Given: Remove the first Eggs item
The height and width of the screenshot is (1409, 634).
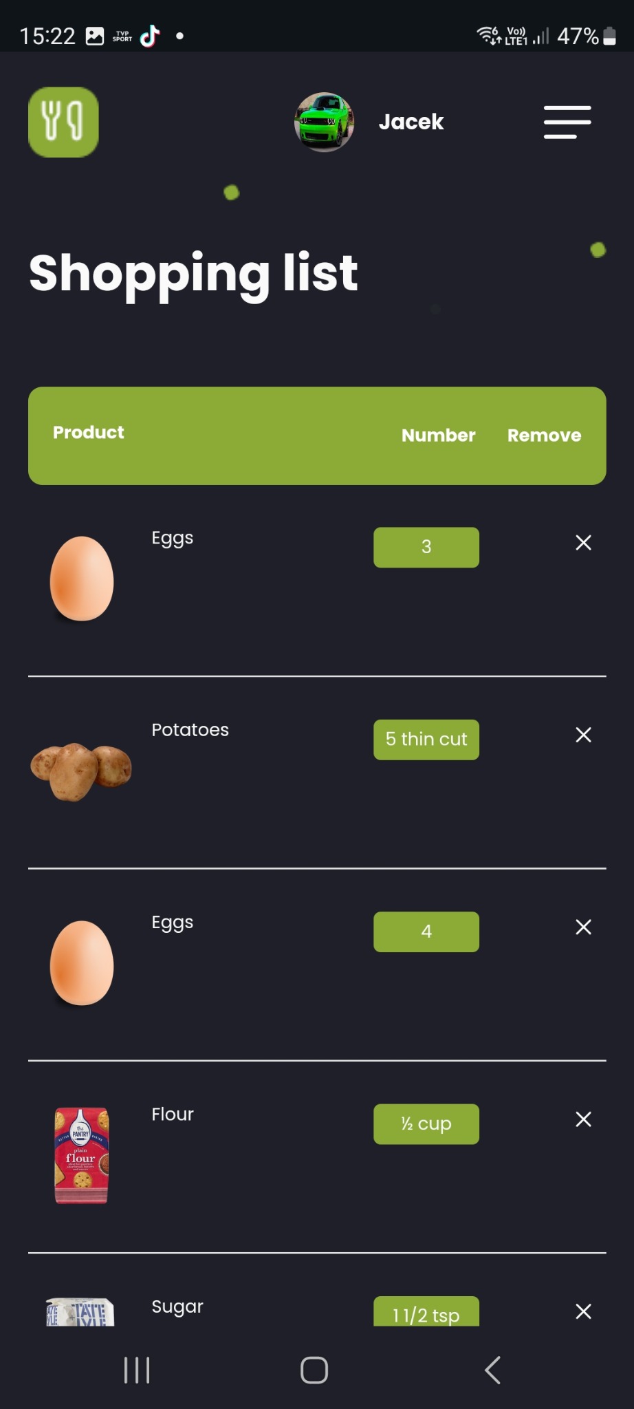Looking at the screenshot, I should 583,543.
